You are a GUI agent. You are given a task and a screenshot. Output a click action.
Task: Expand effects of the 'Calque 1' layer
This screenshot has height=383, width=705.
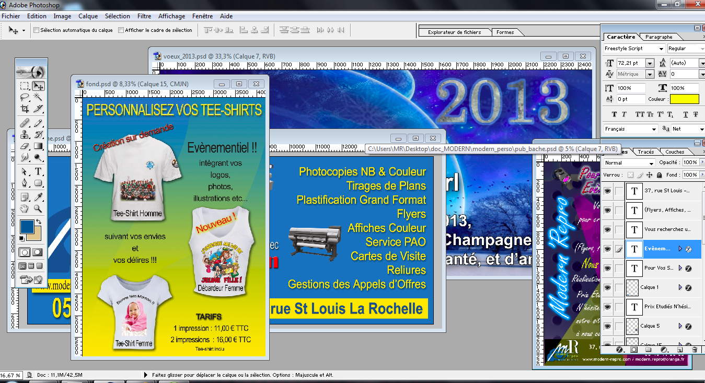(x=680, y=287)
